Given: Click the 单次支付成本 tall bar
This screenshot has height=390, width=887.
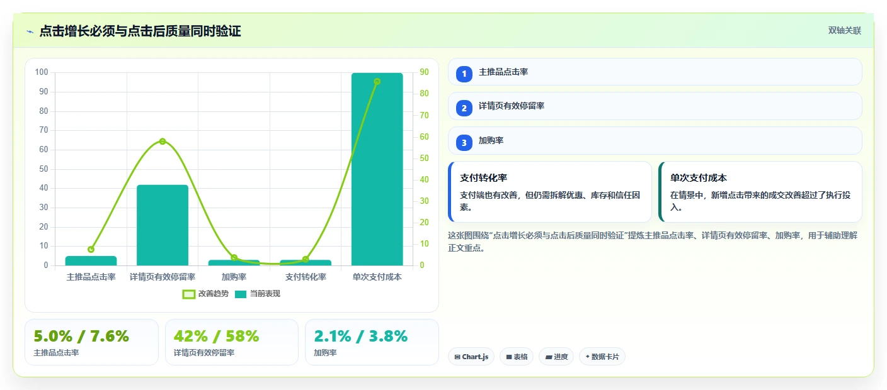Looking at the screenshot, I should (377, 169).
